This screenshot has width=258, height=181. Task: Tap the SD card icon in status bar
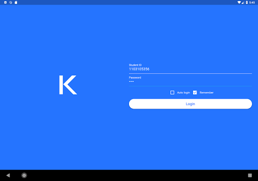coord(16,3)
